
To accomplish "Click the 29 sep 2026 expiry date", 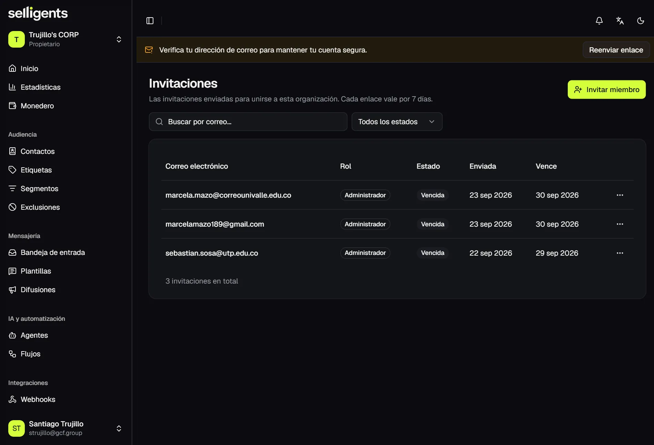I will tap(557, 253).
